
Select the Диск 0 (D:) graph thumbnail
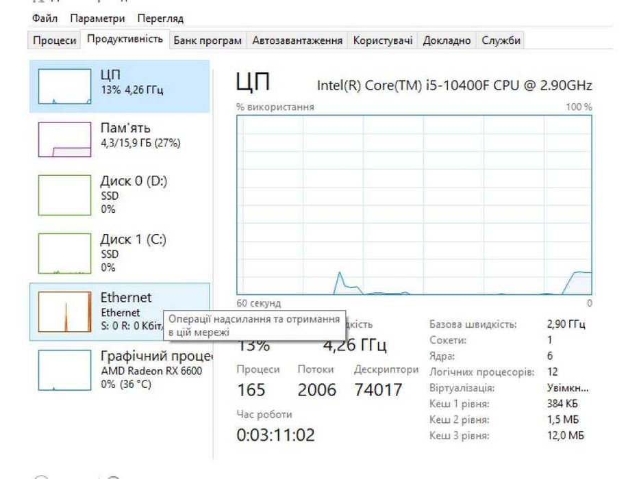[64, 195]
